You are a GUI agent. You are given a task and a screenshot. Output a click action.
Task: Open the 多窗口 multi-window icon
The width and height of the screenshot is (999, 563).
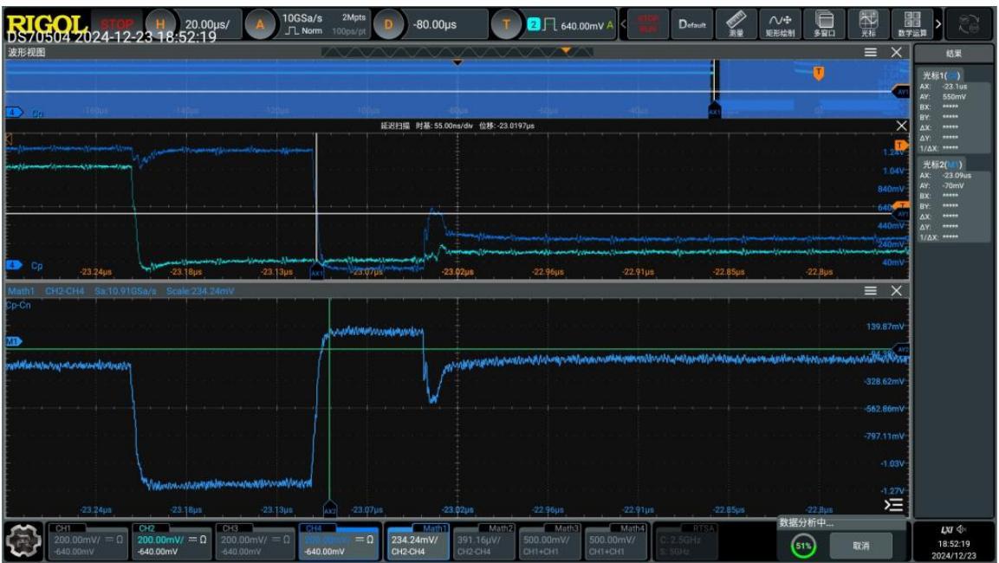[825, 24]
